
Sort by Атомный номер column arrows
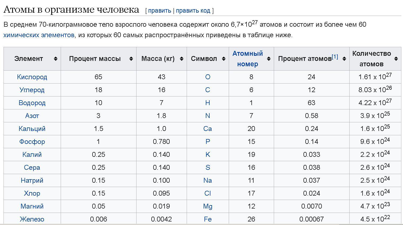(269, 59)
